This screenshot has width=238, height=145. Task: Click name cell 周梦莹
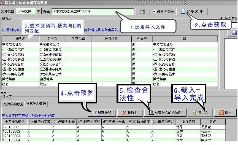213,127
